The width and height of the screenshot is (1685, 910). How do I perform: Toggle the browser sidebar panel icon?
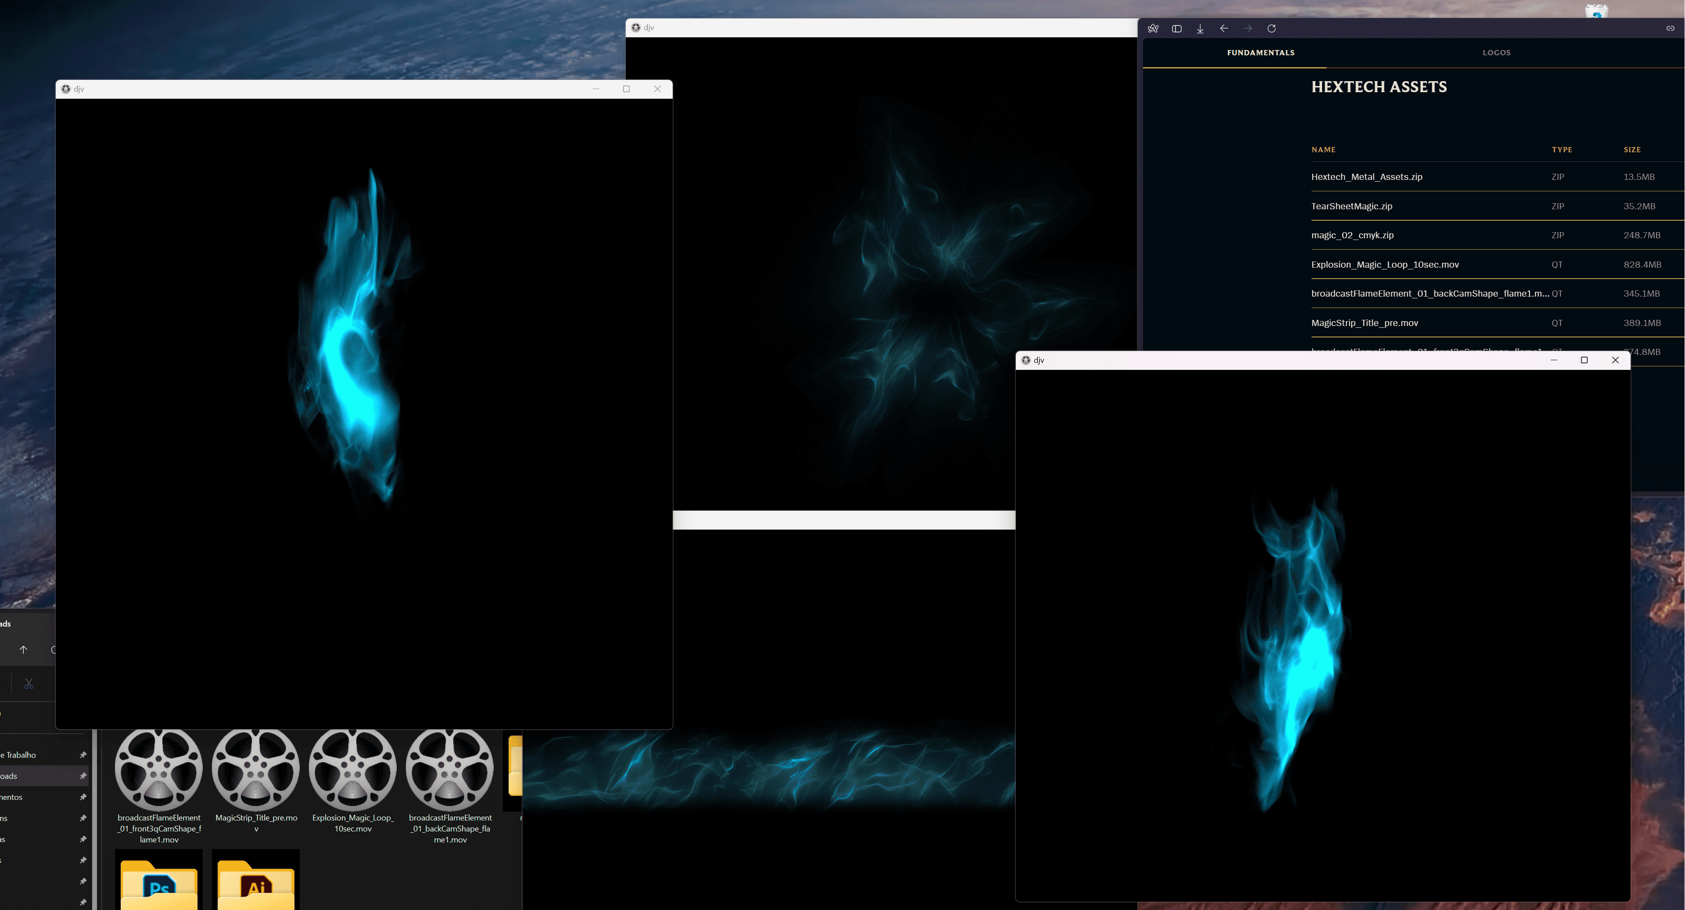point(1176,28)
